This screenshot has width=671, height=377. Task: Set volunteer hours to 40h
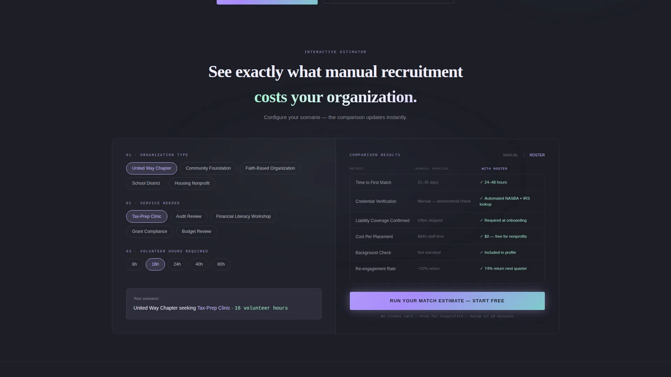(199, 264)
